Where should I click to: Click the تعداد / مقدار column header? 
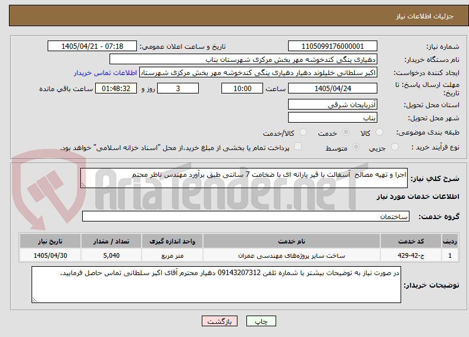pos(111,241)
